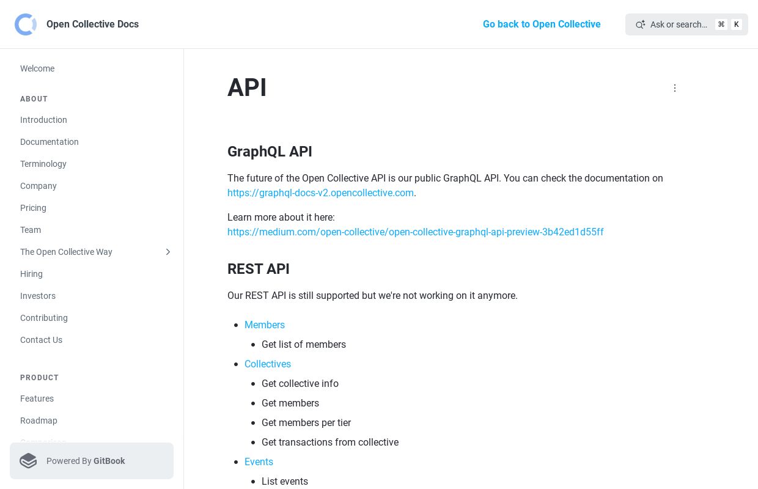Image resolution: width=758 pixels, height=489 pixels.
Task: Click the search sparkle icon
Action: tap(640, 24)
